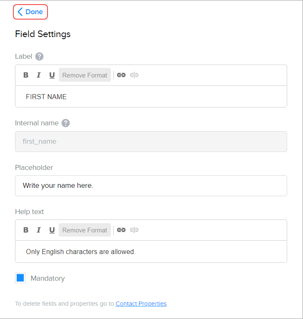
Task: Click Underline icon in Label toolbar
Action: pyautogui.click(x=52, y=75)
